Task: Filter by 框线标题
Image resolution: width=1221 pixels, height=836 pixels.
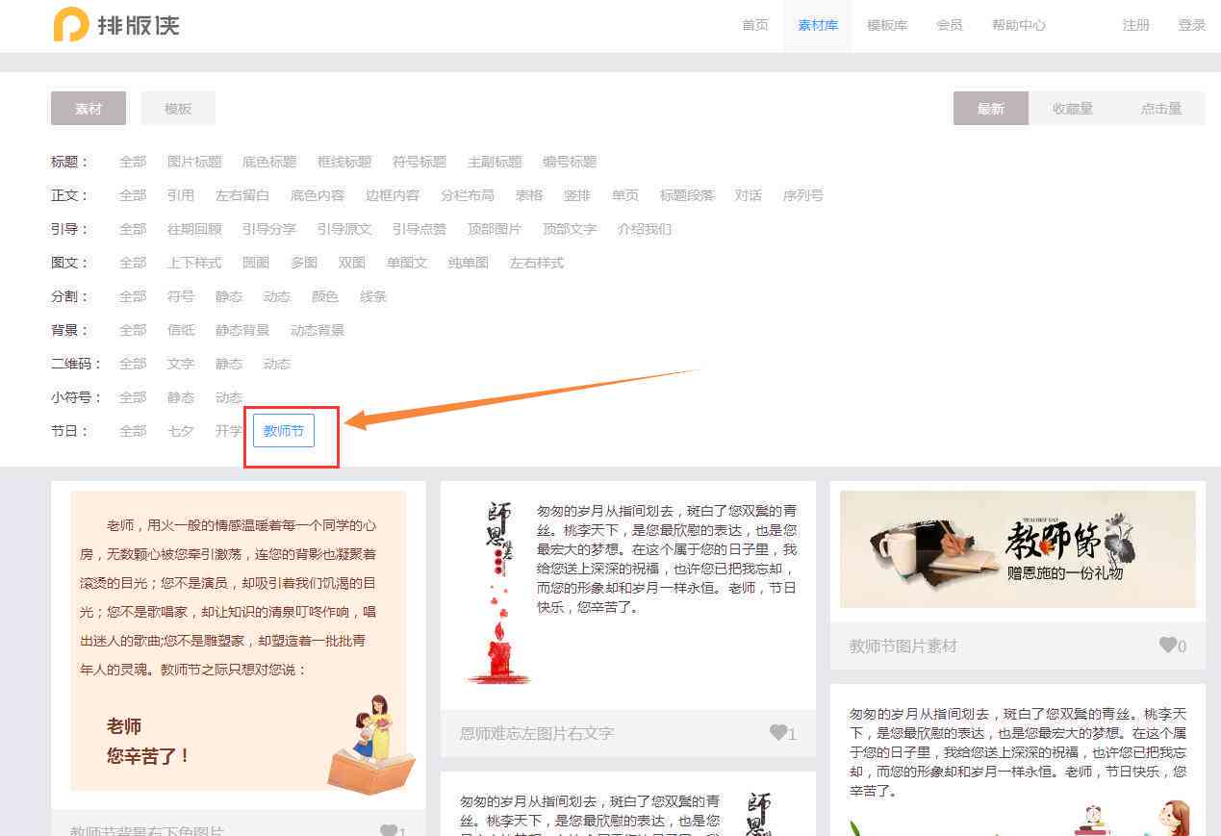Action: (344, 162)
